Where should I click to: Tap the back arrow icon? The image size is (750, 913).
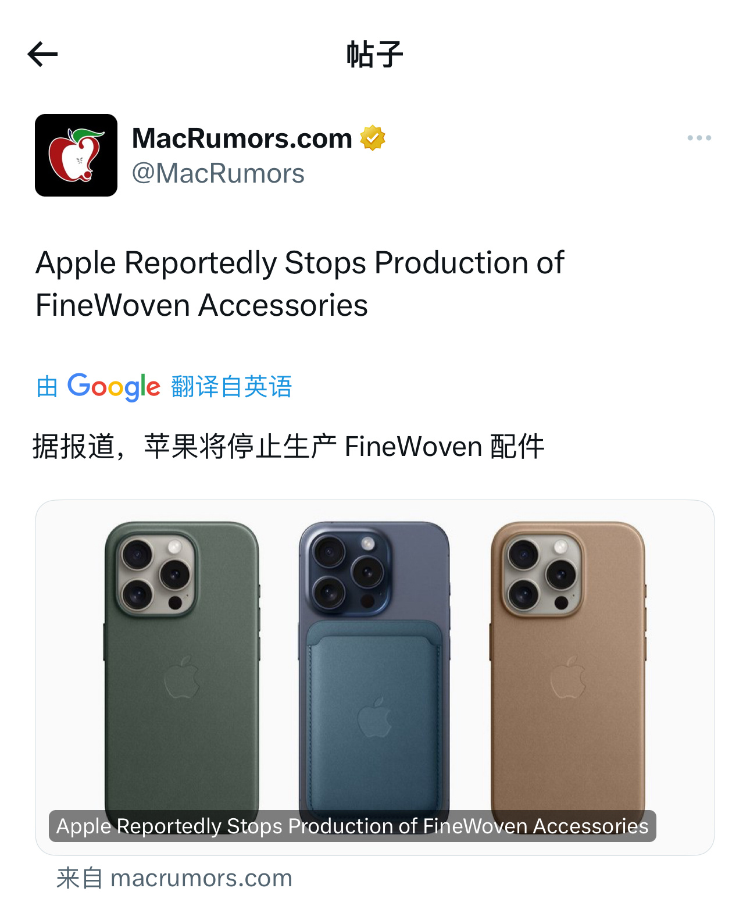click(x=42, y=55)
